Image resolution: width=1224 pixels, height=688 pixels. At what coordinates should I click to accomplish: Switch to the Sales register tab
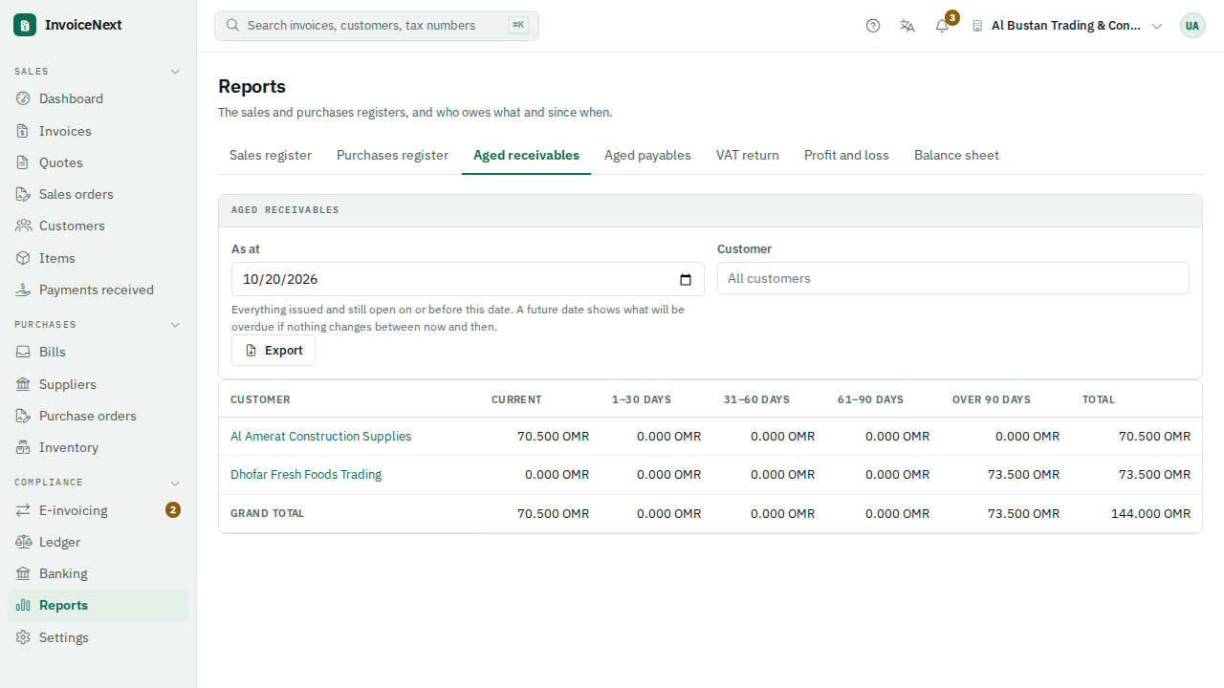(271, 155)
